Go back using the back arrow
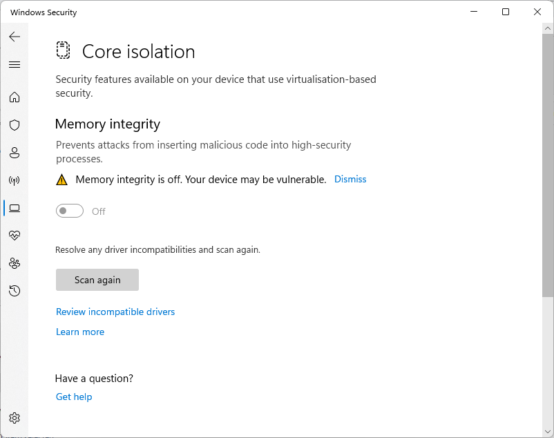 click(x=15, y=37)
